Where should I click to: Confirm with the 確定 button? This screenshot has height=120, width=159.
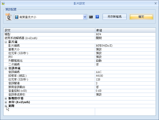(x=141, y=17)
